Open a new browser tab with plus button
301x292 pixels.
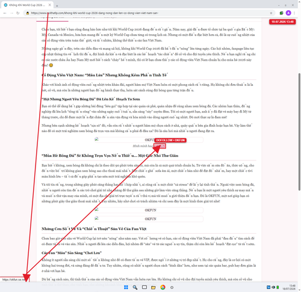pyautogui.click(x=57, y=5)
